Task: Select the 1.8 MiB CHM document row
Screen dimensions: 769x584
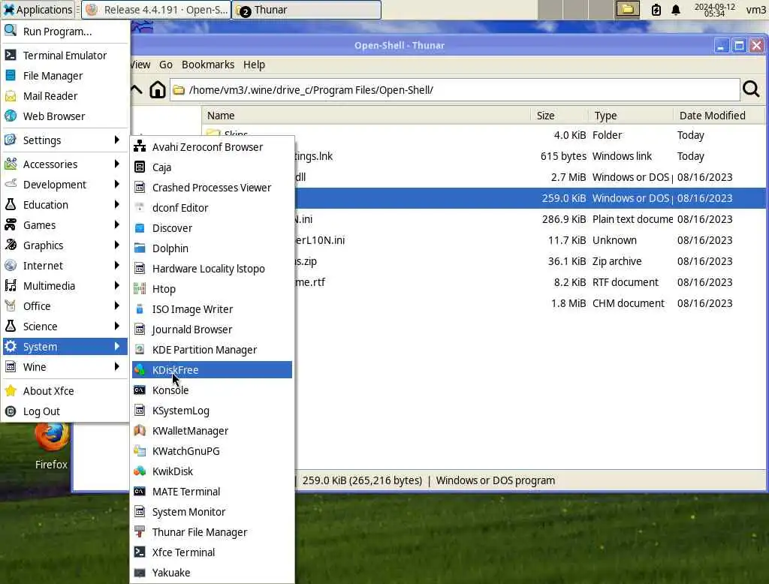Action: coord(529,303)
